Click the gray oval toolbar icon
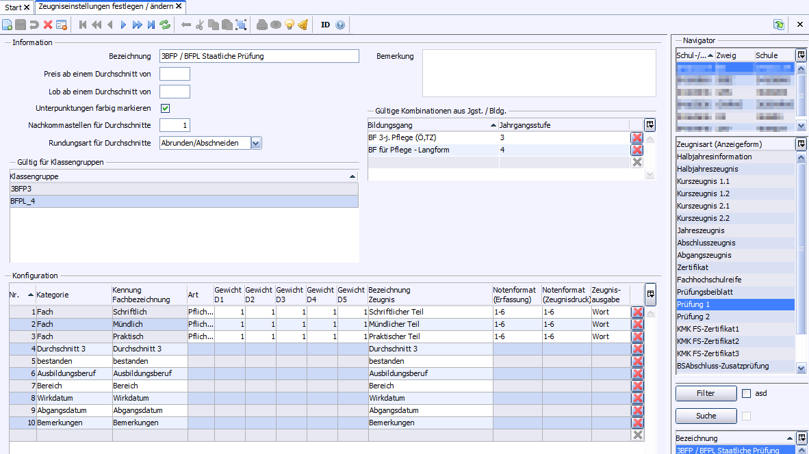The width and height of the screenshot is (809, 454). coord(276,25)
